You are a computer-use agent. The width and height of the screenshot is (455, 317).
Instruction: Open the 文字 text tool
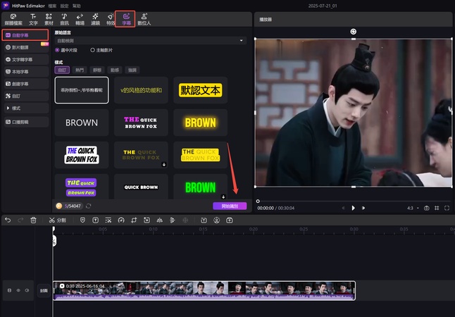tap(33, 20)
